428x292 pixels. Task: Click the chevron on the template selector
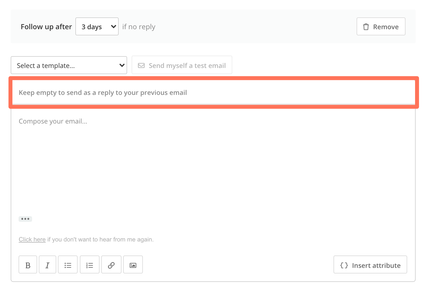pos(121,65)
